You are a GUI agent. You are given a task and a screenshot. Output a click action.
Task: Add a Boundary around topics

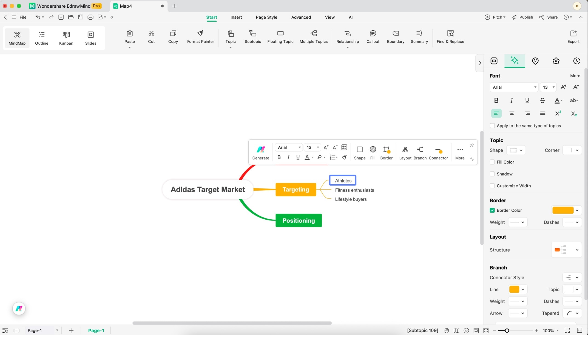(x=396, y=37)
